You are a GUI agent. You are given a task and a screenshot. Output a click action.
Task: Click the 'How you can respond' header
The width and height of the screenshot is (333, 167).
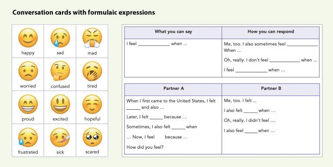pos(271,33)
